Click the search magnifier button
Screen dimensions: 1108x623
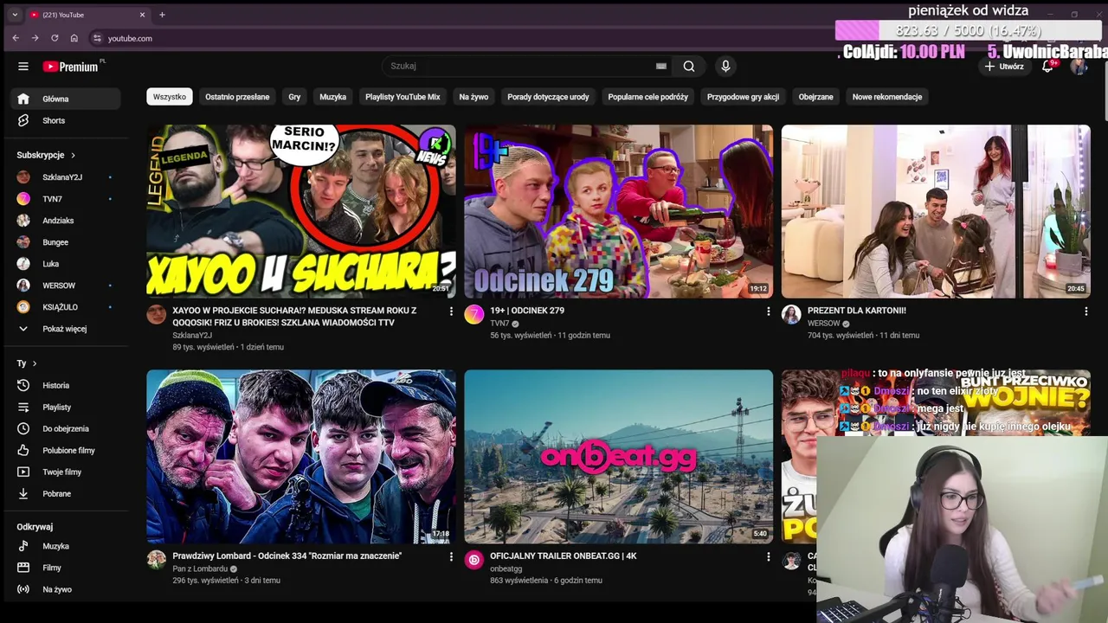pyautogui.click(x=689, y=66)
